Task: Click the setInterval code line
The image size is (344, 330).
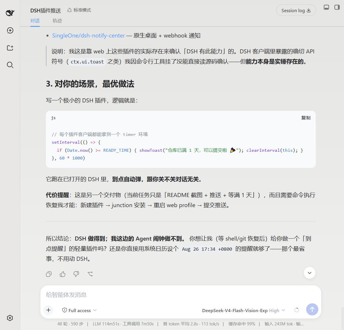Action: pos(76,142)
